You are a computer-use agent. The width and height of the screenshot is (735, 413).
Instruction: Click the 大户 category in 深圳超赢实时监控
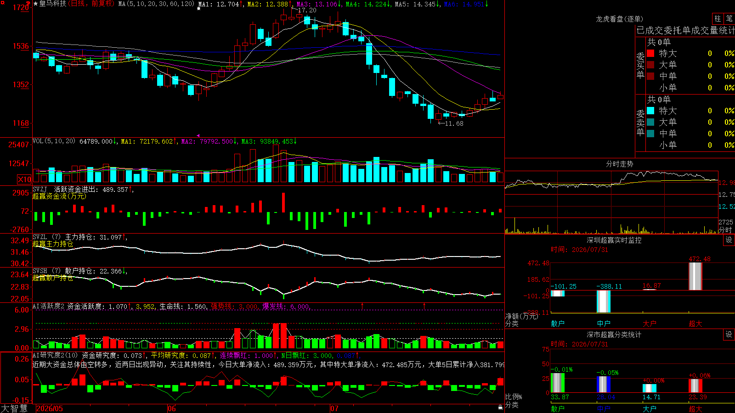coord(650,324)
